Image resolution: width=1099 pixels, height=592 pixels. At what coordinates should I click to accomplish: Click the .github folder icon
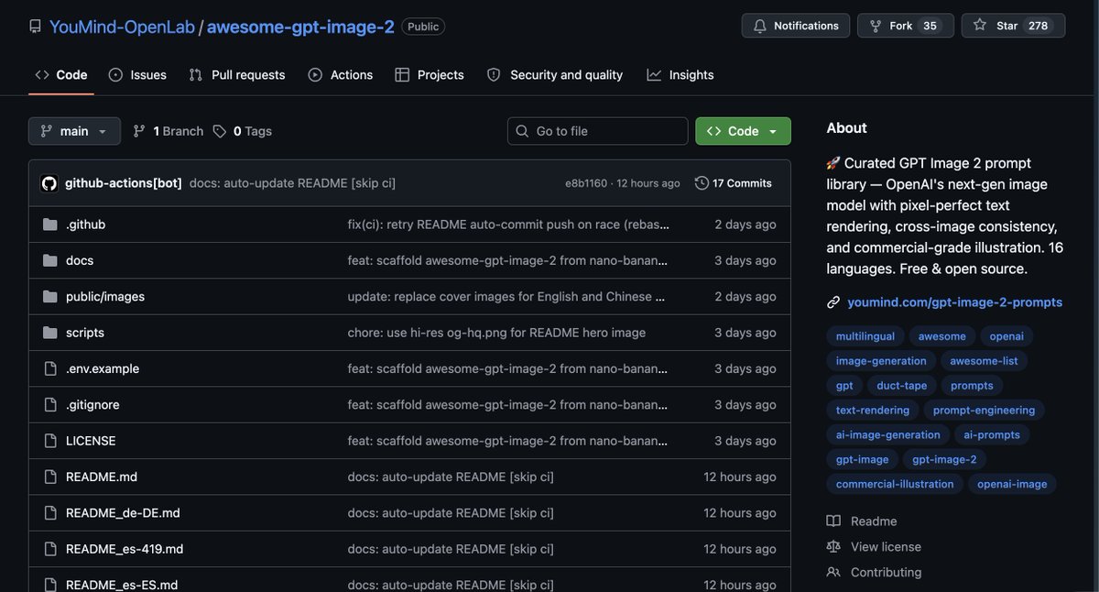click(50, 225)
